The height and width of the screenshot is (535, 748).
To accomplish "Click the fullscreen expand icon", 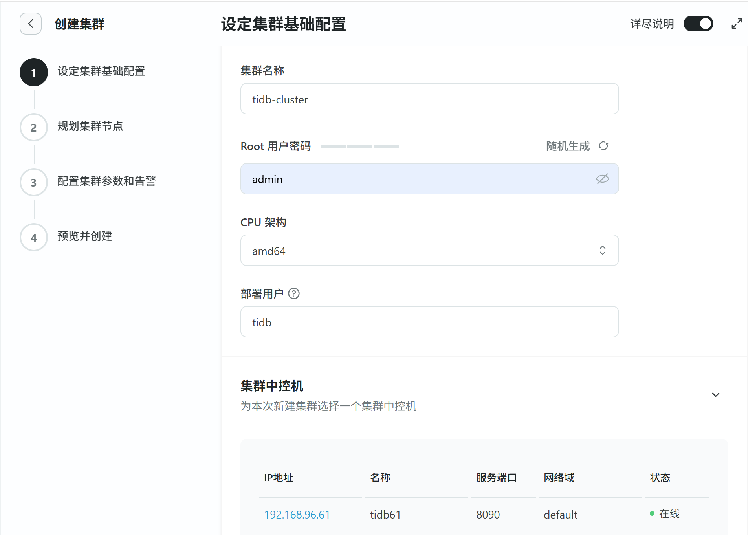I will tap(737, 24).
